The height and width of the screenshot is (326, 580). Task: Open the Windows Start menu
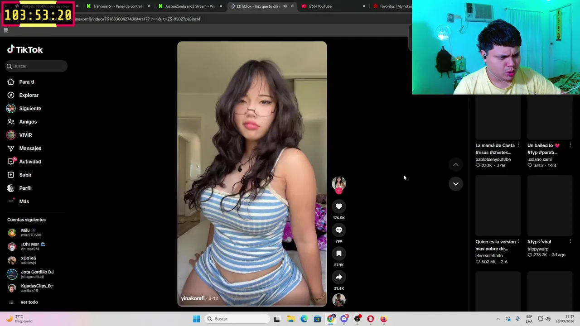click(x=196, y=319)
